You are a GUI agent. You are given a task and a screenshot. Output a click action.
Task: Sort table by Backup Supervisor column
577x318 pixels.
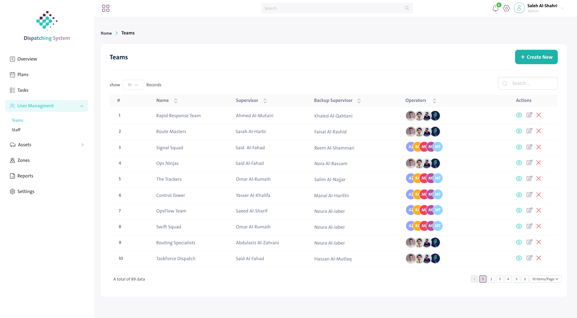tap(359, 101)
